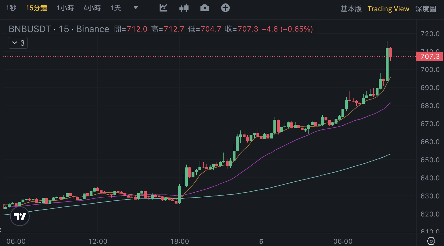This screenshot has height=246, width=444.
Task: Open chart settings hexagon icon
Action: point(431,241)
